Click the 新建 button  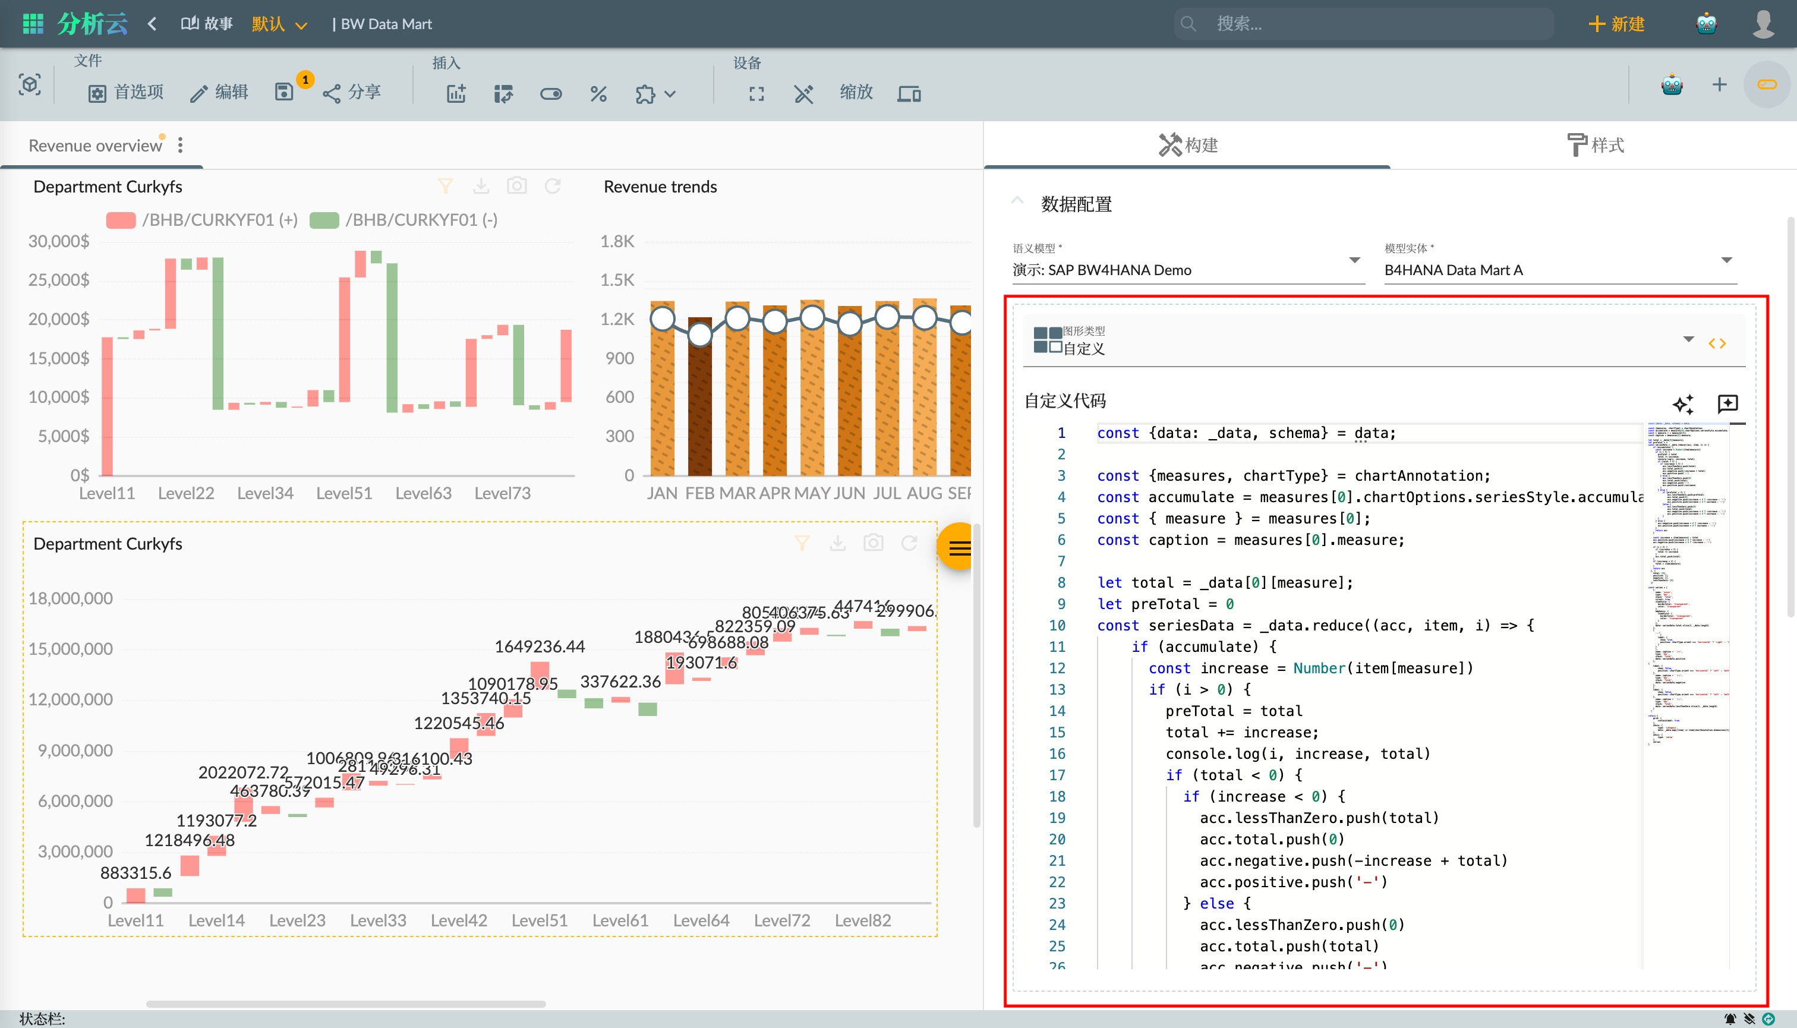point(1616,24)
